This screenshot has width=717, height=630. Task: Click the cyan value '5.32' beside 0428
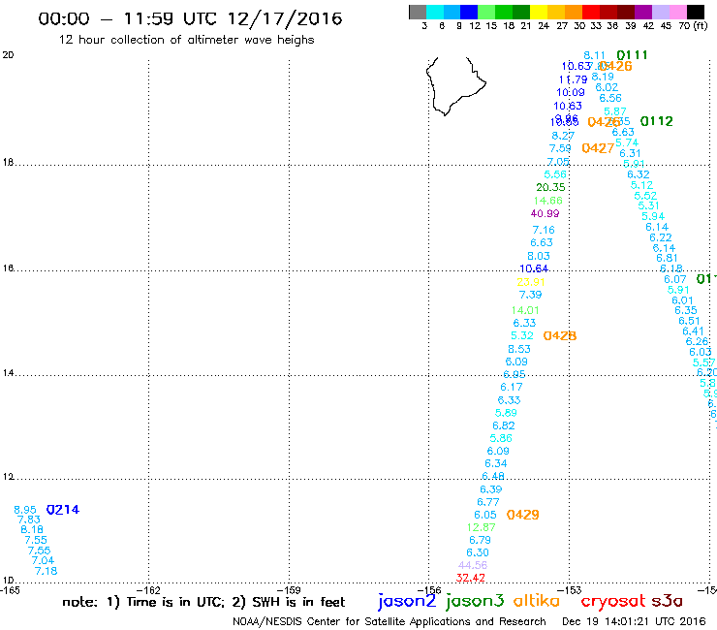click(521, 335)
